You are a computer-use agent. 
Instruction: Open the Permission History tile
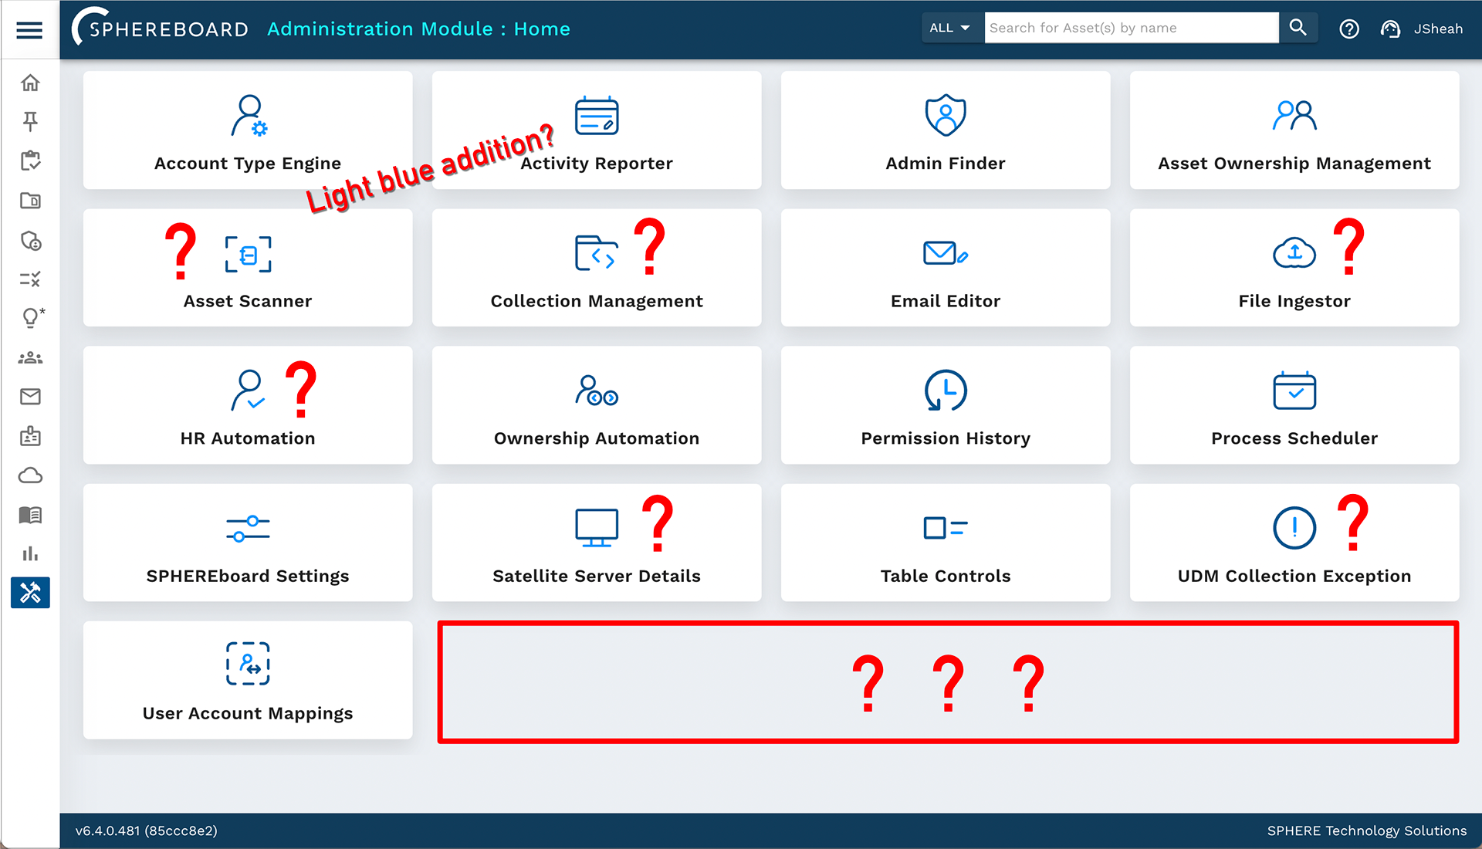click(946, 406)
